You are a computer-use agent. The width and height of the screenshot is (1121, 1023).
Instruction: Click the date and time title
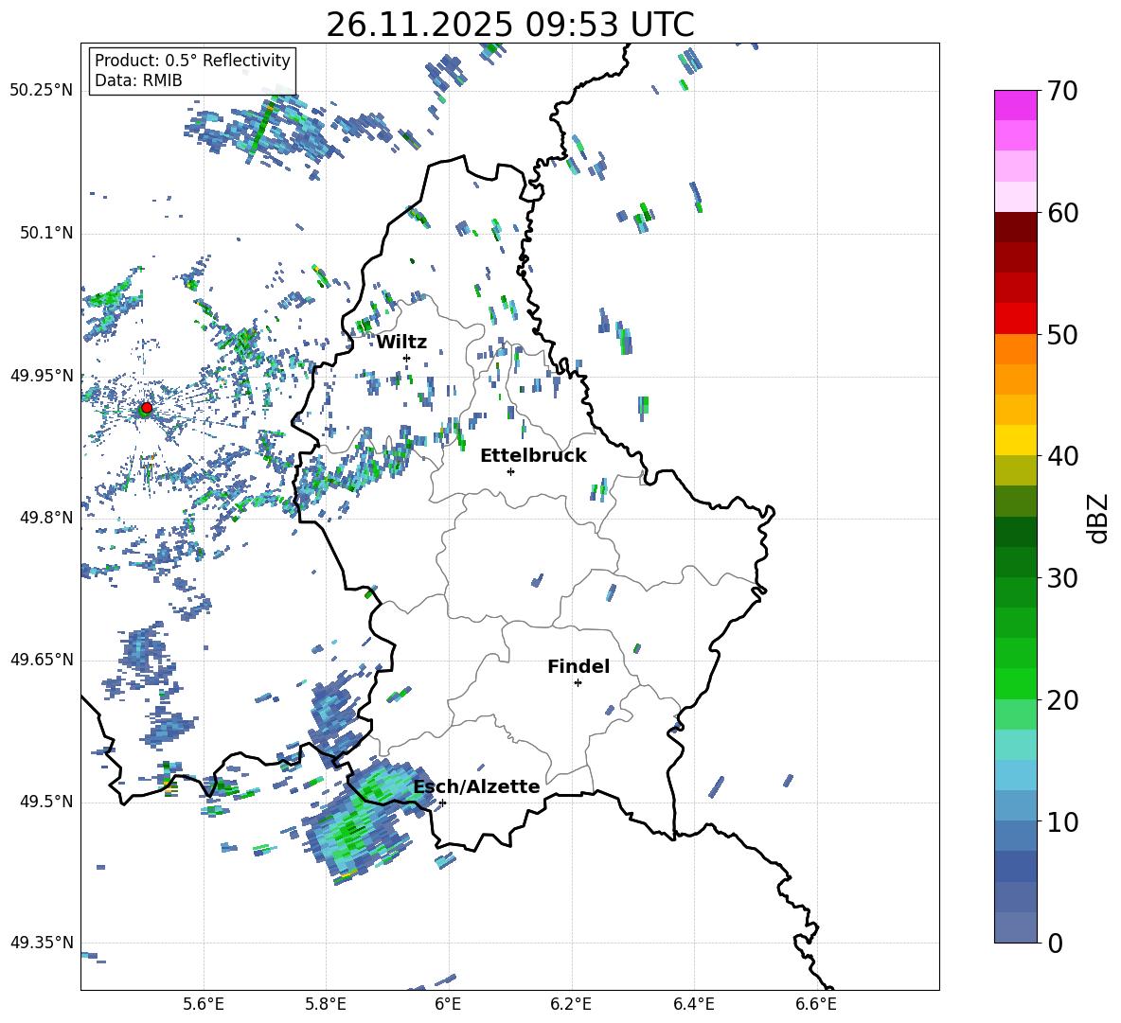click(x=510, y=25)
